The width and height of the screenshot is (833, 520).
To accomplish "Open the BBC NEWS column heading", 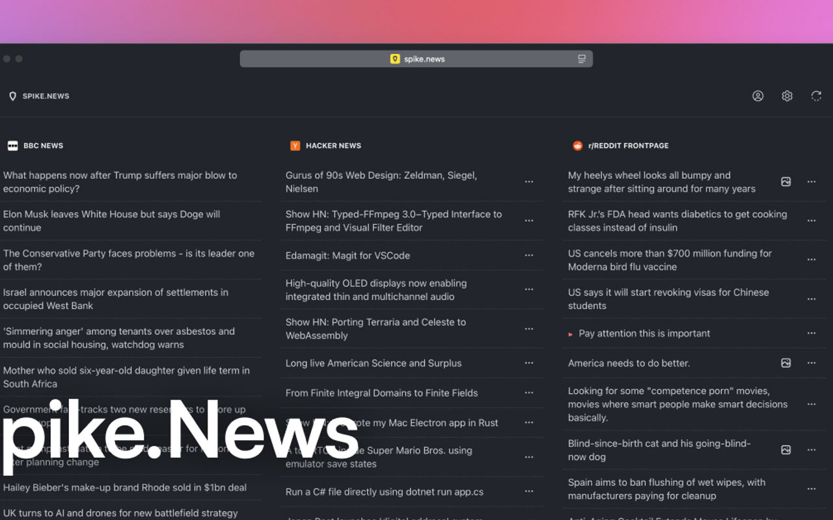I will 43,146.
